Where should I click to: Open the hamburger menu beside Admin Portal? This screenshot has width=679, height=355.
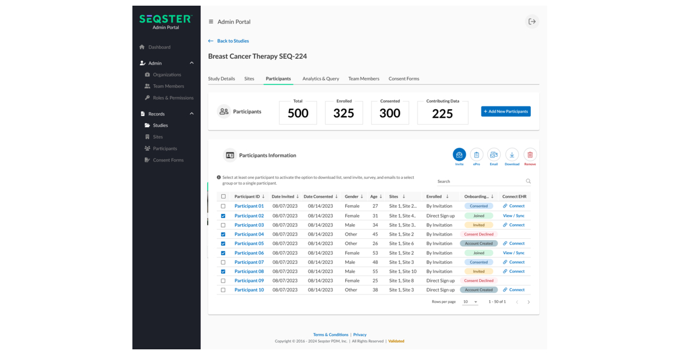(210, 21)
